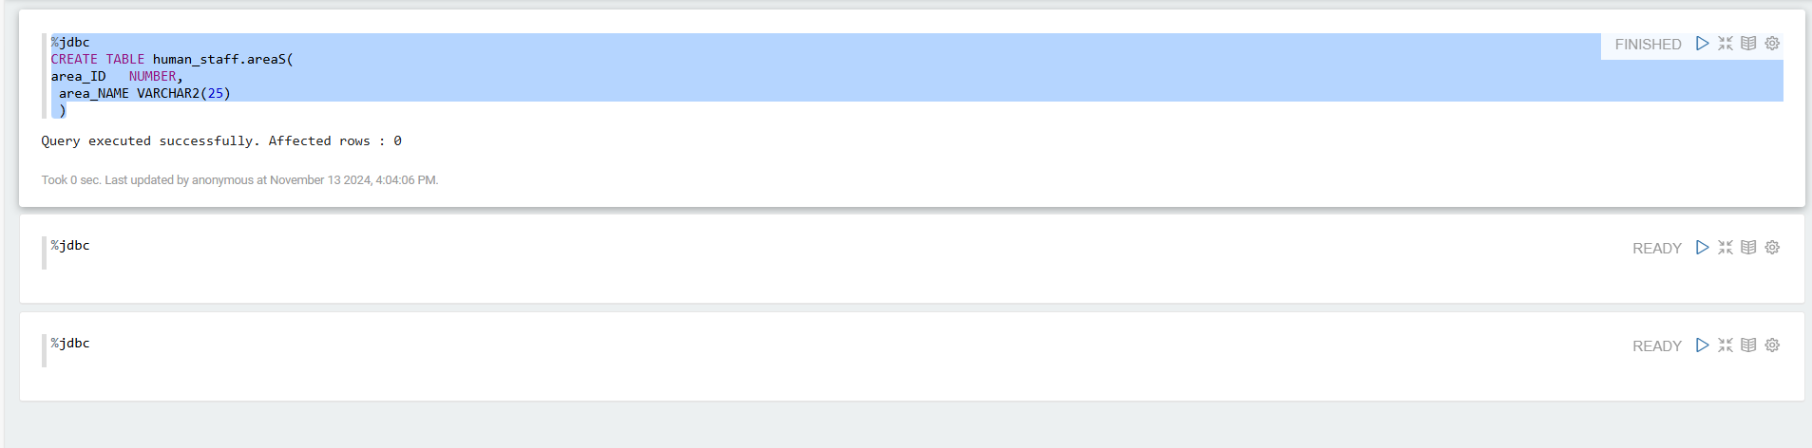Run the second %jdbc paragraph
Screen dimensions: 1812x448
1702,248
